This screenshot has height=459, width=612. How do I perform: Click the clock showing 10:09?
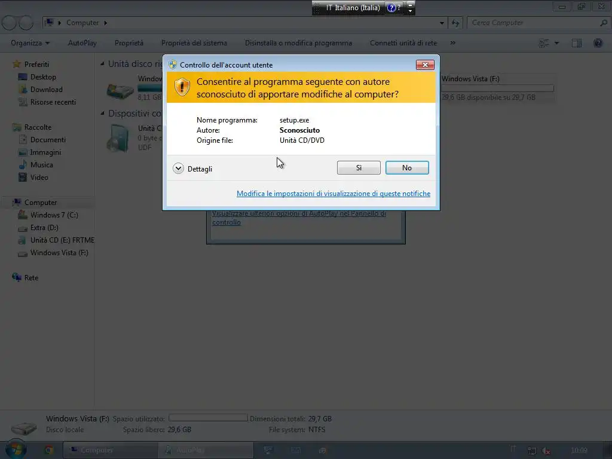pos(579,451)
